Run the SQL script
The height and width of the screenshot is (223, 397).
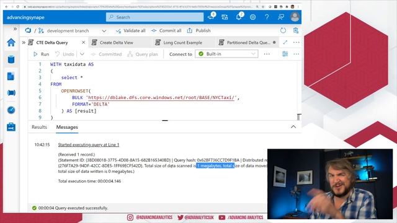(x=41, y=54)
